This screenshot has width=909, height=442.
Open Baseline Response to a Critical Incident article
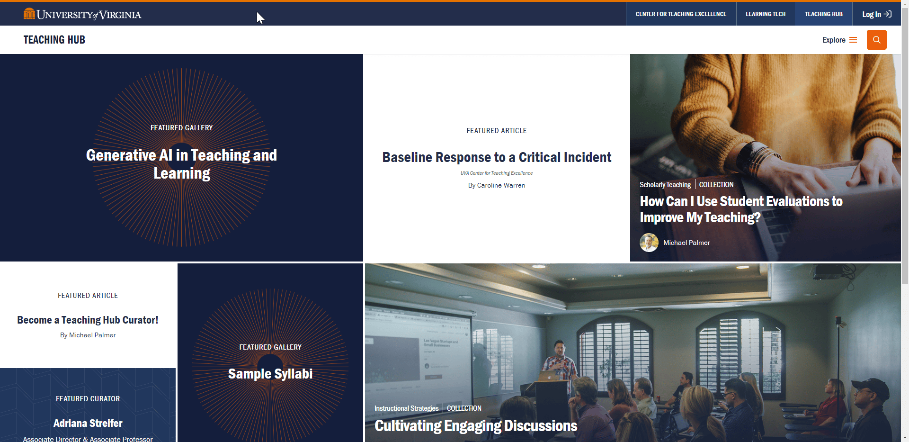coord(497,157)
